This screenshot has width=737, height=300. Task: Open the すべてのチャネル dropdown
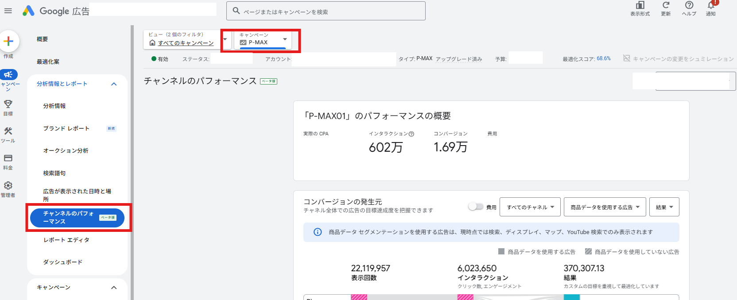pyautogui.click(x=530, y=207)
